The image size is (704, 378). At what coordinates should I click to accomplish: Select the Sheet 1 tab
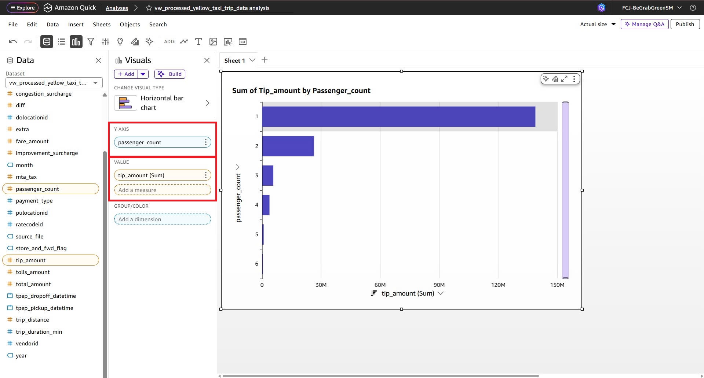tap(234, 60)
